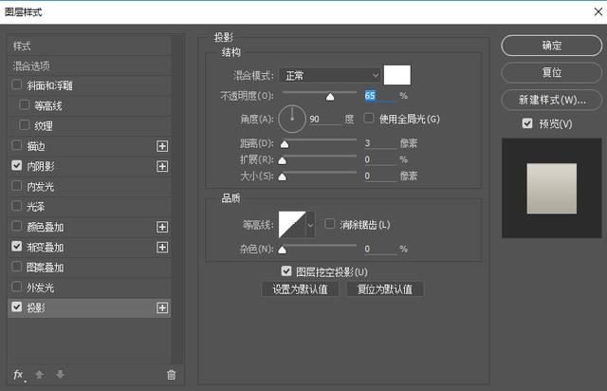The image size is (607, 391).
Task: Enable the 斜面和浮雕 checkbox
Action: click(x=17, y=84)
